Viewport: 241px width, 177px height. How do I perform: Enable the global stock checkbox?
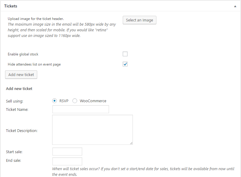pos(125,54)
